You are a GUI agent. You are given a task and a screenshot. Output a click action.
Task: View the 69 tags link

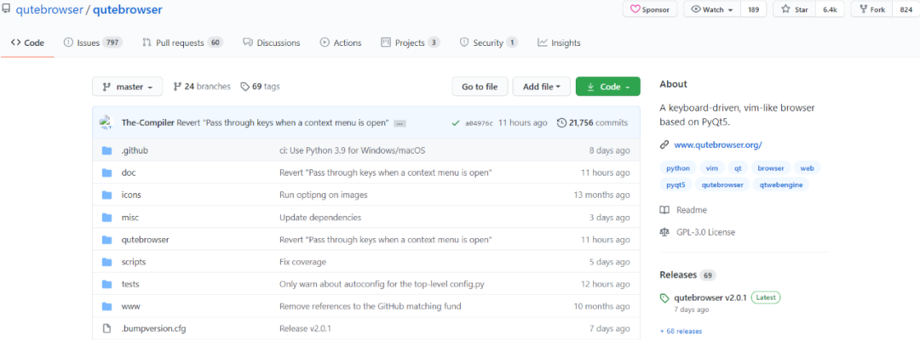pos(260,87)
